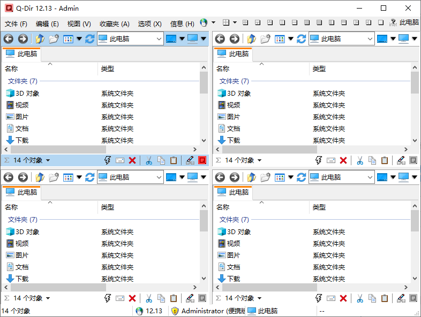Click Up folder icon in bottom-right pane

(x=251, y=177)
